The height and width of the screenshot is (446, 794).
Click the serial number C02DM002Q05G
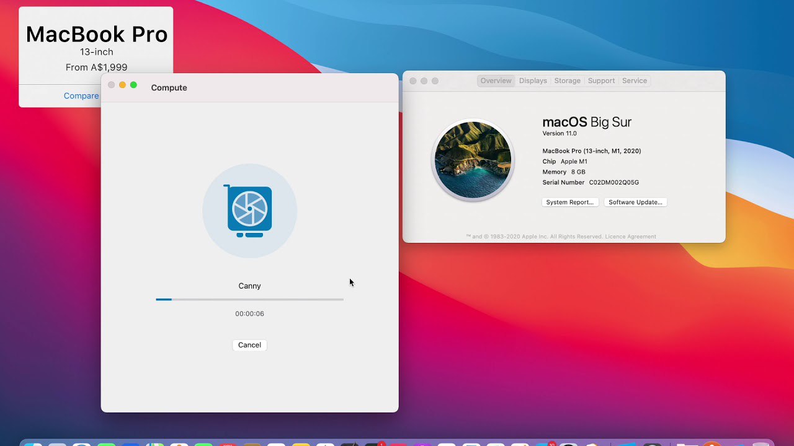click(x=613, y=183)
